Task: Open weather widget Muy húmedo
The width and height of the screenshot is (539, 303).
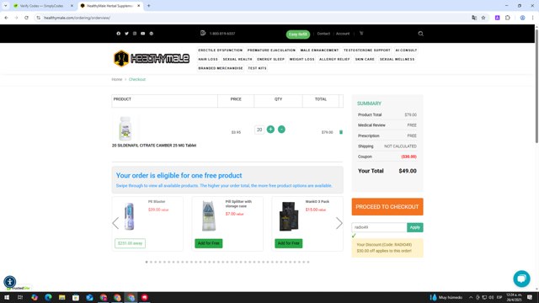Action: [446, 297]
